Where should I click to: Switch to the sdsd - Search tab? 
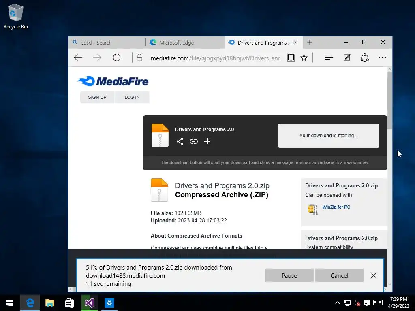tap(107, 43)
